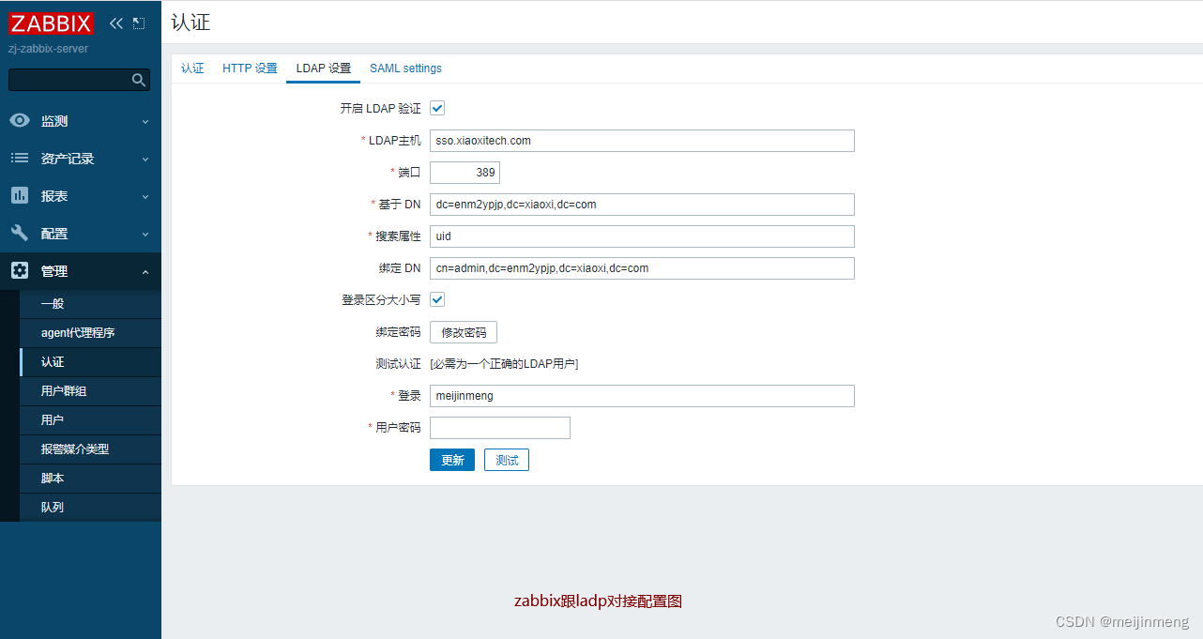Open the SAML settings tab
The height and width of the screenshot is (639, 1203).
[x=405, y=68]
